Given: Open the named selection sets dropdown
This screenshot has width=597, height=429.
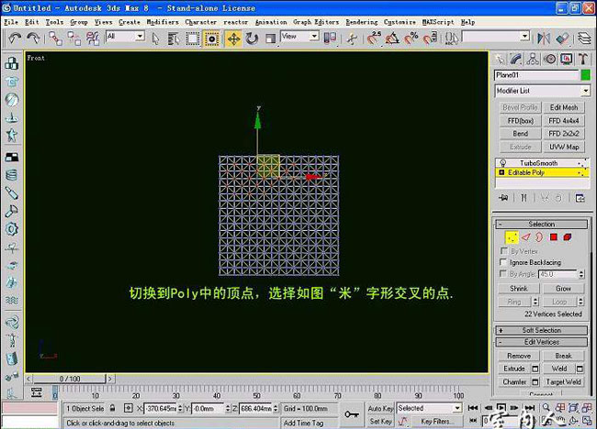Looking at the screenshot, I should (x=496, y=37).
